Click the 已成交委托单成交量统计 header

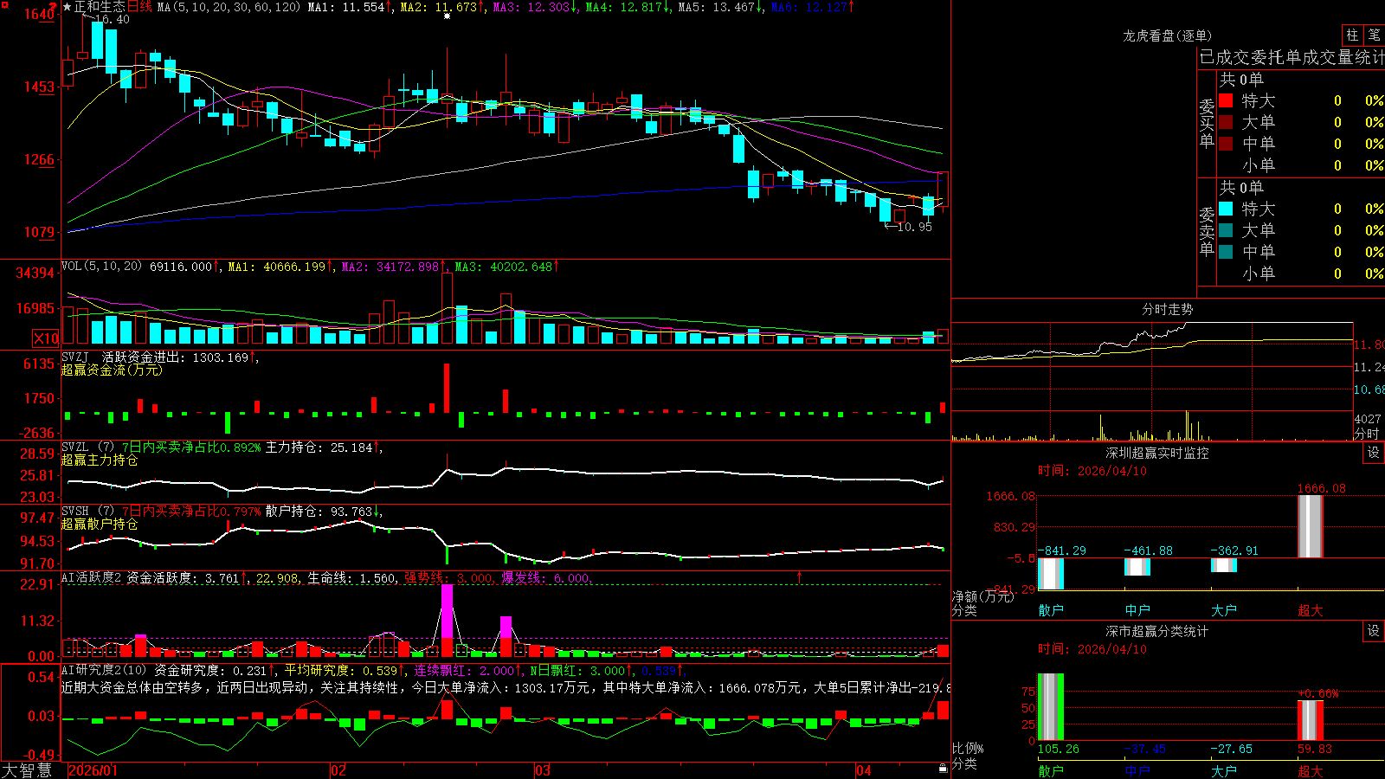[1292, 57]
